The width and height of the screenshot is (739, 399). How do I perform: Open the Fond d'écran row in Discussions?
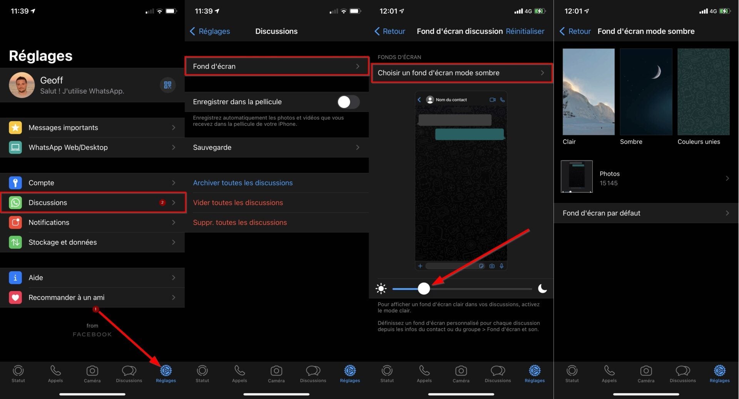coord(276,66)
